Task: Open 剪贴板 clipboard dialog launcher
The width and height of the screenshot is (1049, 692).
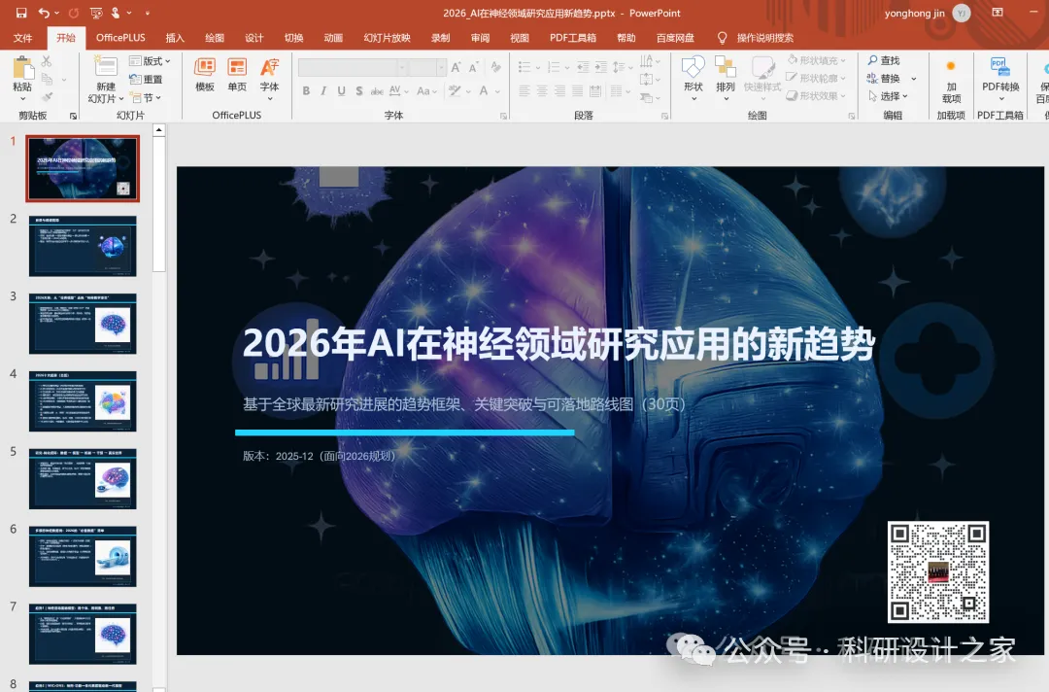Action: pyautogui.click(x=73, y=116)
